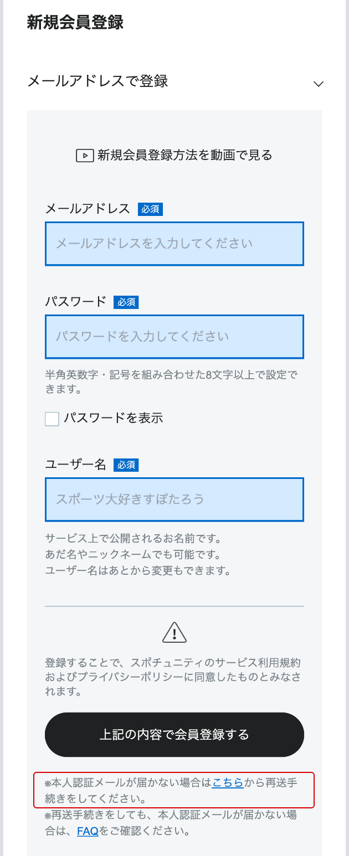Open the FAQ link
The image size is (349, 856).
(x=88, y=831)
